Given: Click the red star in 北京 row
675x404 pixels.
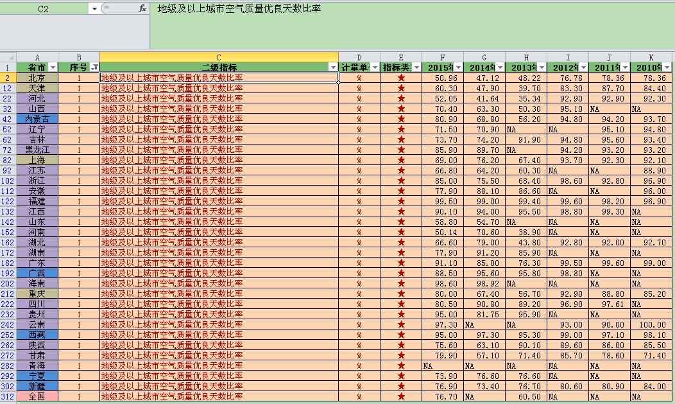Looking at the screenshot, I should click(x=401, y=78).
